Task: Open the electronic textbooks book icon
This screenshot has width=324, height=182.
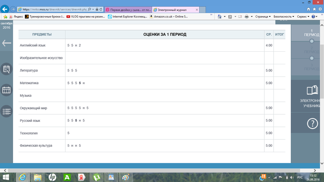Action: 312,90
